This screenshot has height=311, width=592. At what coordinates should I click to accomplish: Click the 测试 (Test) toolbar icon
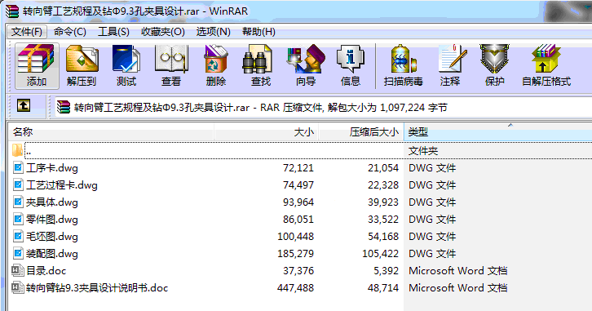(126, 59)
